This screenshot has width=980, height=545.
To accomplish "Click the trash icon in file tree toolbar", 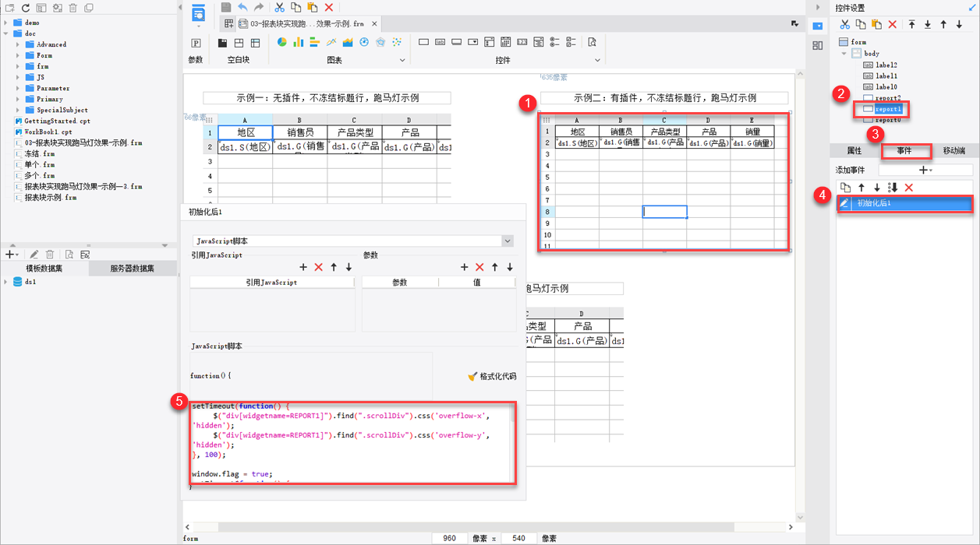I will pos(73,8).
